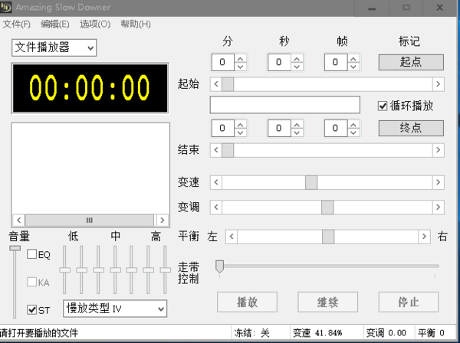Screen dimensions: 460x343
Task: Click the 起始 scrollbar thumb
Action: coord(228,84)
